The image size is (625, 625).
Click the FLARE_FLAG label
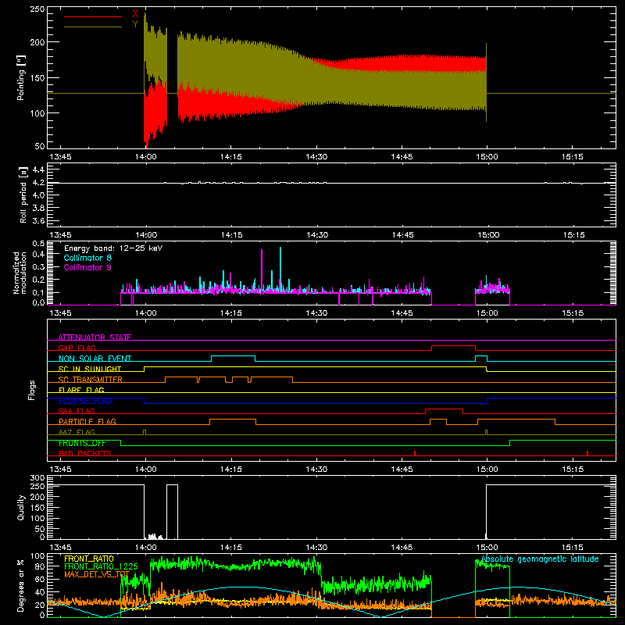pyautogui.click(x=81, y=390)
